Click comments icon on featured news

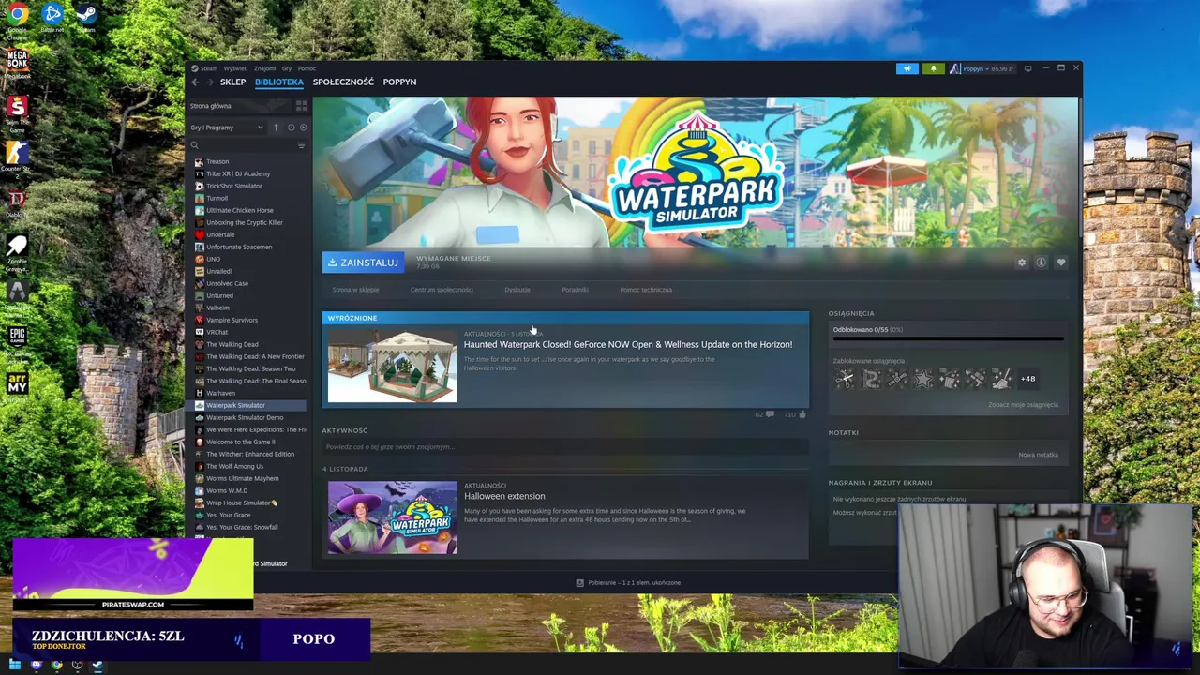770,414
